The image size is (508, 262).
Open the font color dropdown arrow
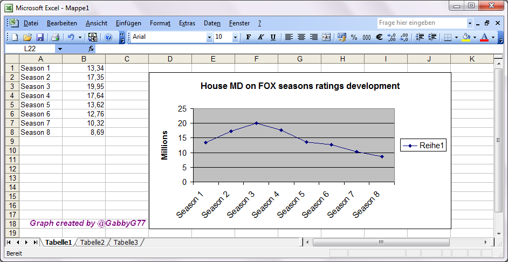[493, 37]
